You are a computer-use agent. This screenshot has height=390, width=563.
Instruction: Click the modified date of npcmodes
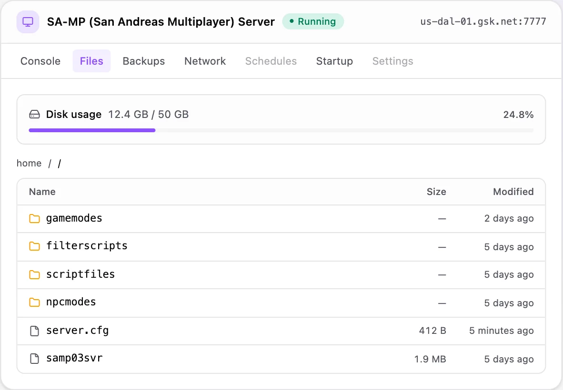click(509, 303)
